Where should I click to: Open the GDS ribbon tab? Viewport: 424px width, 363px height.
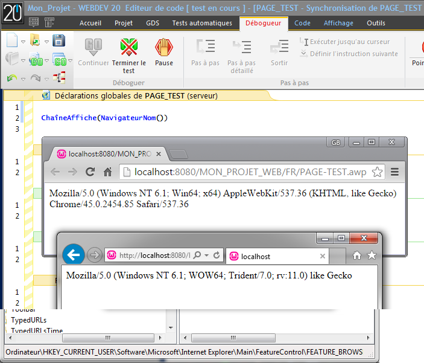point(153,24)
